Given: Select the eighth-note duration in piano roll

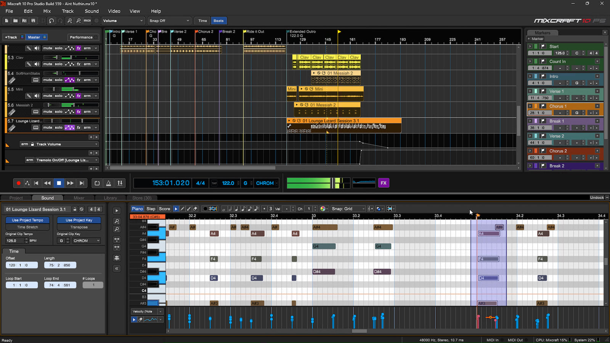Looking at the screenshot, I should click(243, 208).
